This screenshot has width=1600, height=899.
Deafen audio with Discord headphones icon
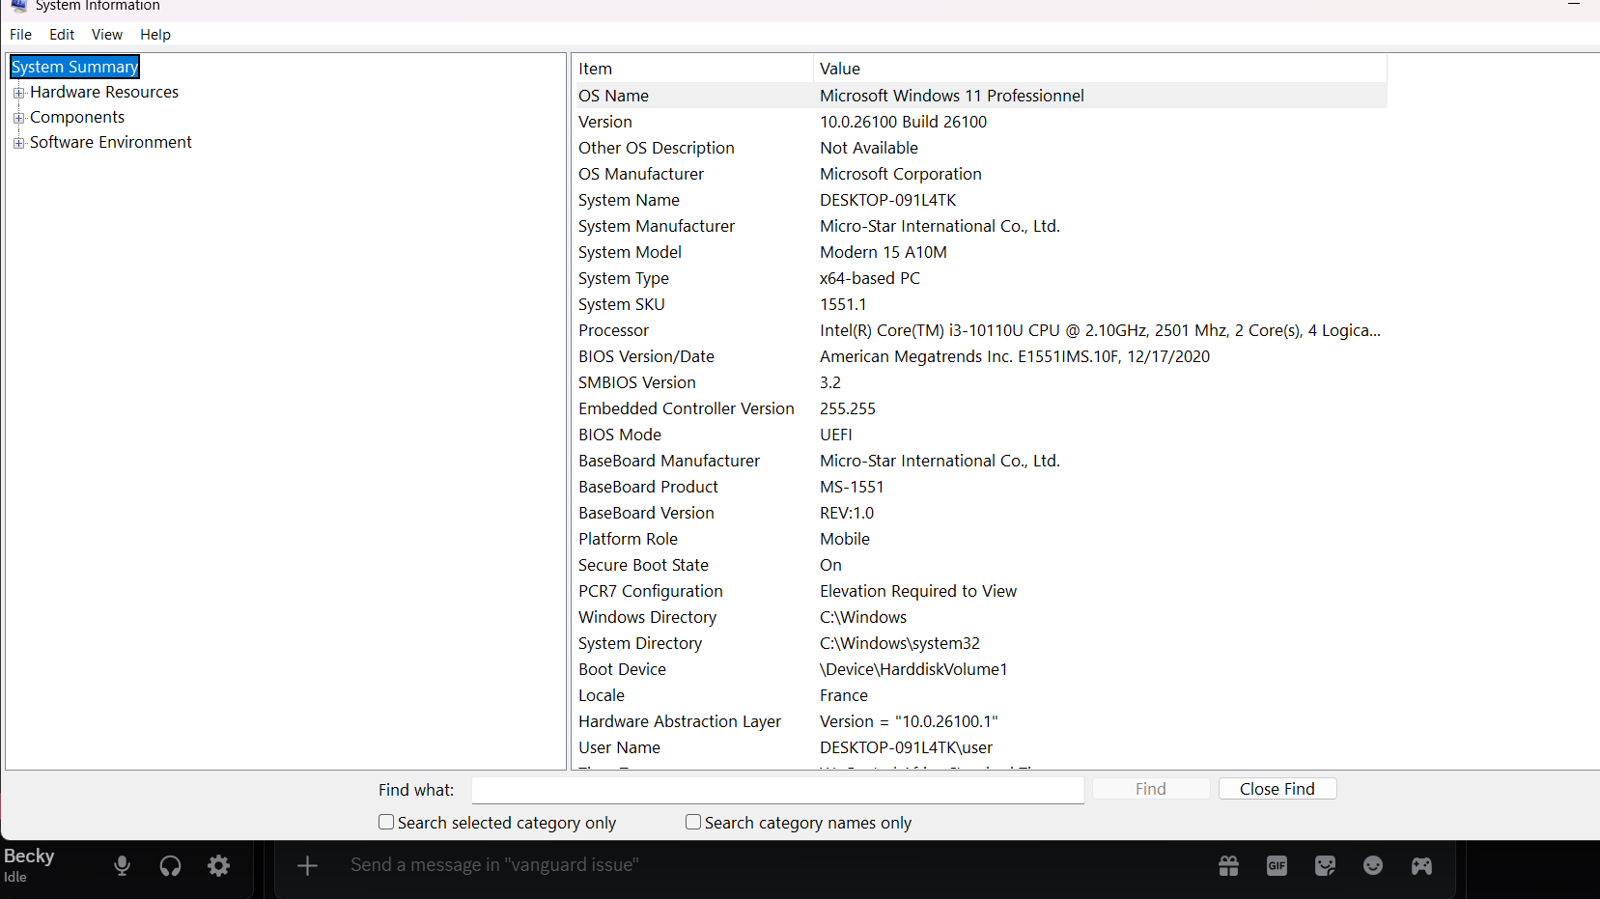tap(170, 866)
